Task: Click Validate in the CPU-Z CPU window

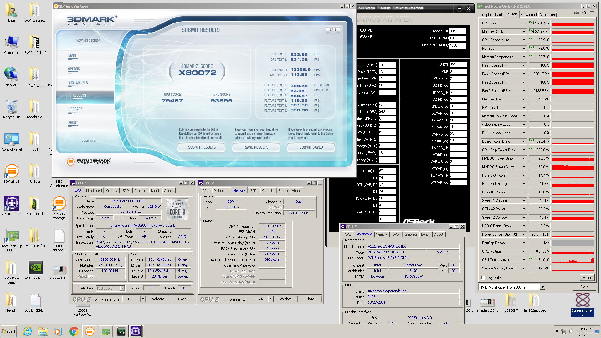Action: pos(158,299)
